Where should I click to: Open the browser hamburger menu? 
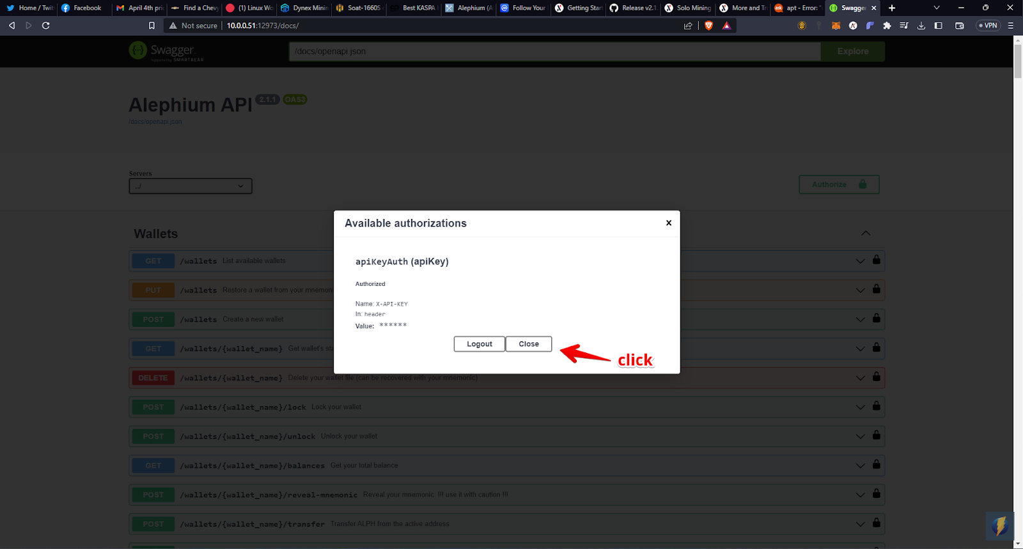pos(1010,26)
